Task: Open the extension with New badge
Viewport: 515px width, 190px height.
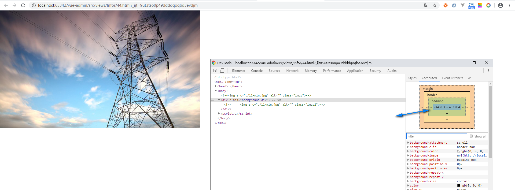Action: (x=471, y=6)
